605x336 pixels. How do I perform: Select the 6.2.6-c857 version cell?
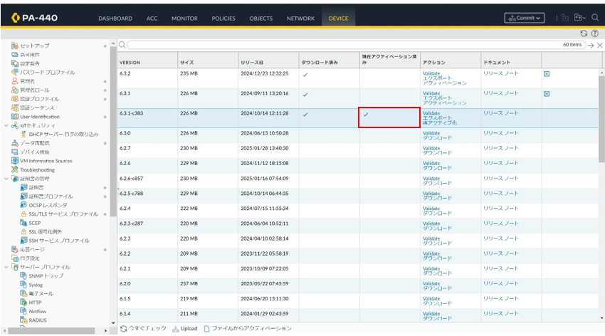click(x=147, y=181)
